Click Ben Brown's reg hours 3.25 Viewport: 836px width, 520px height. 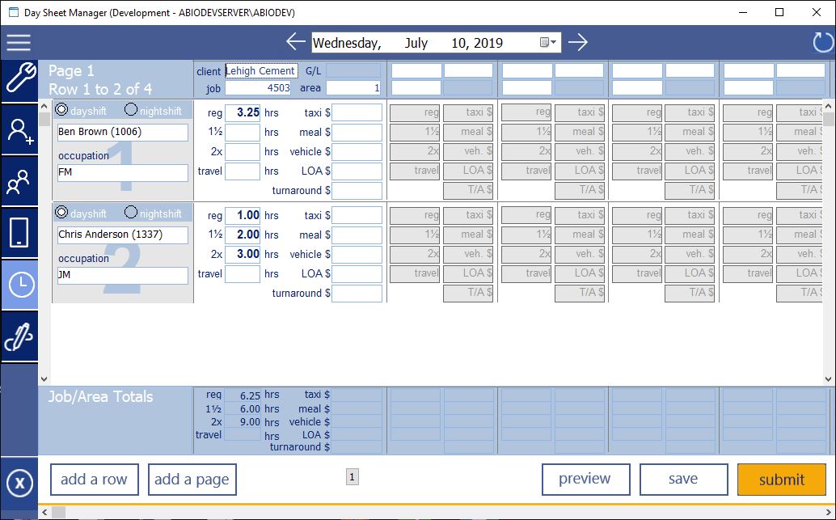coord(243,112)
